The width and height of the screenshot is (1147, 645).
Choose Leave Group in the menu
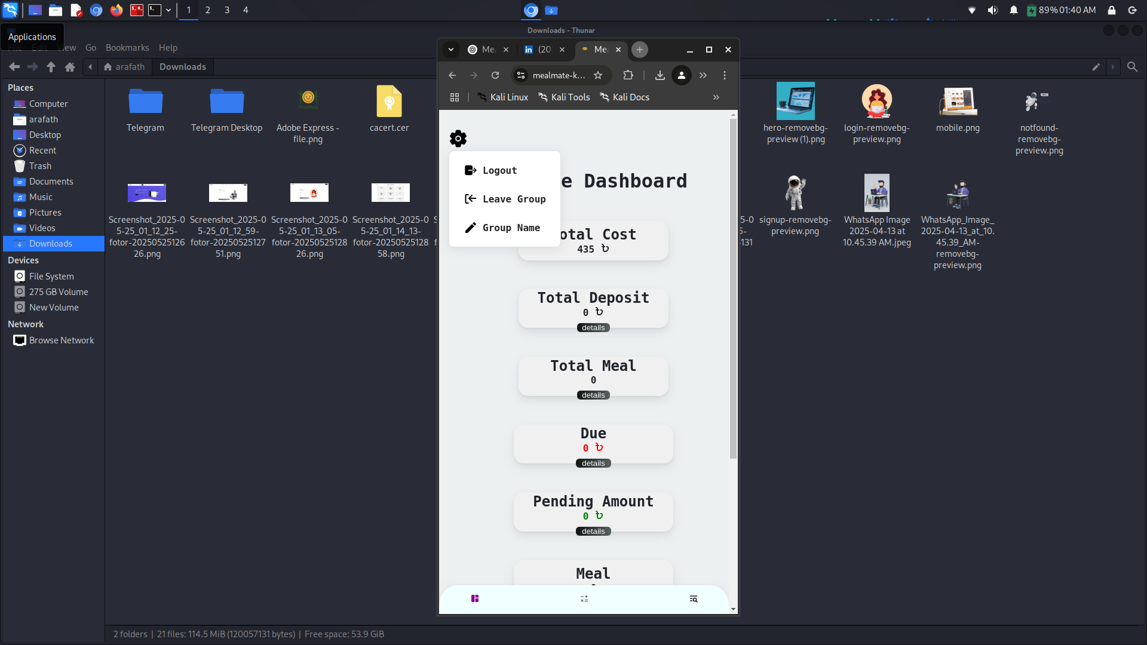514,199
